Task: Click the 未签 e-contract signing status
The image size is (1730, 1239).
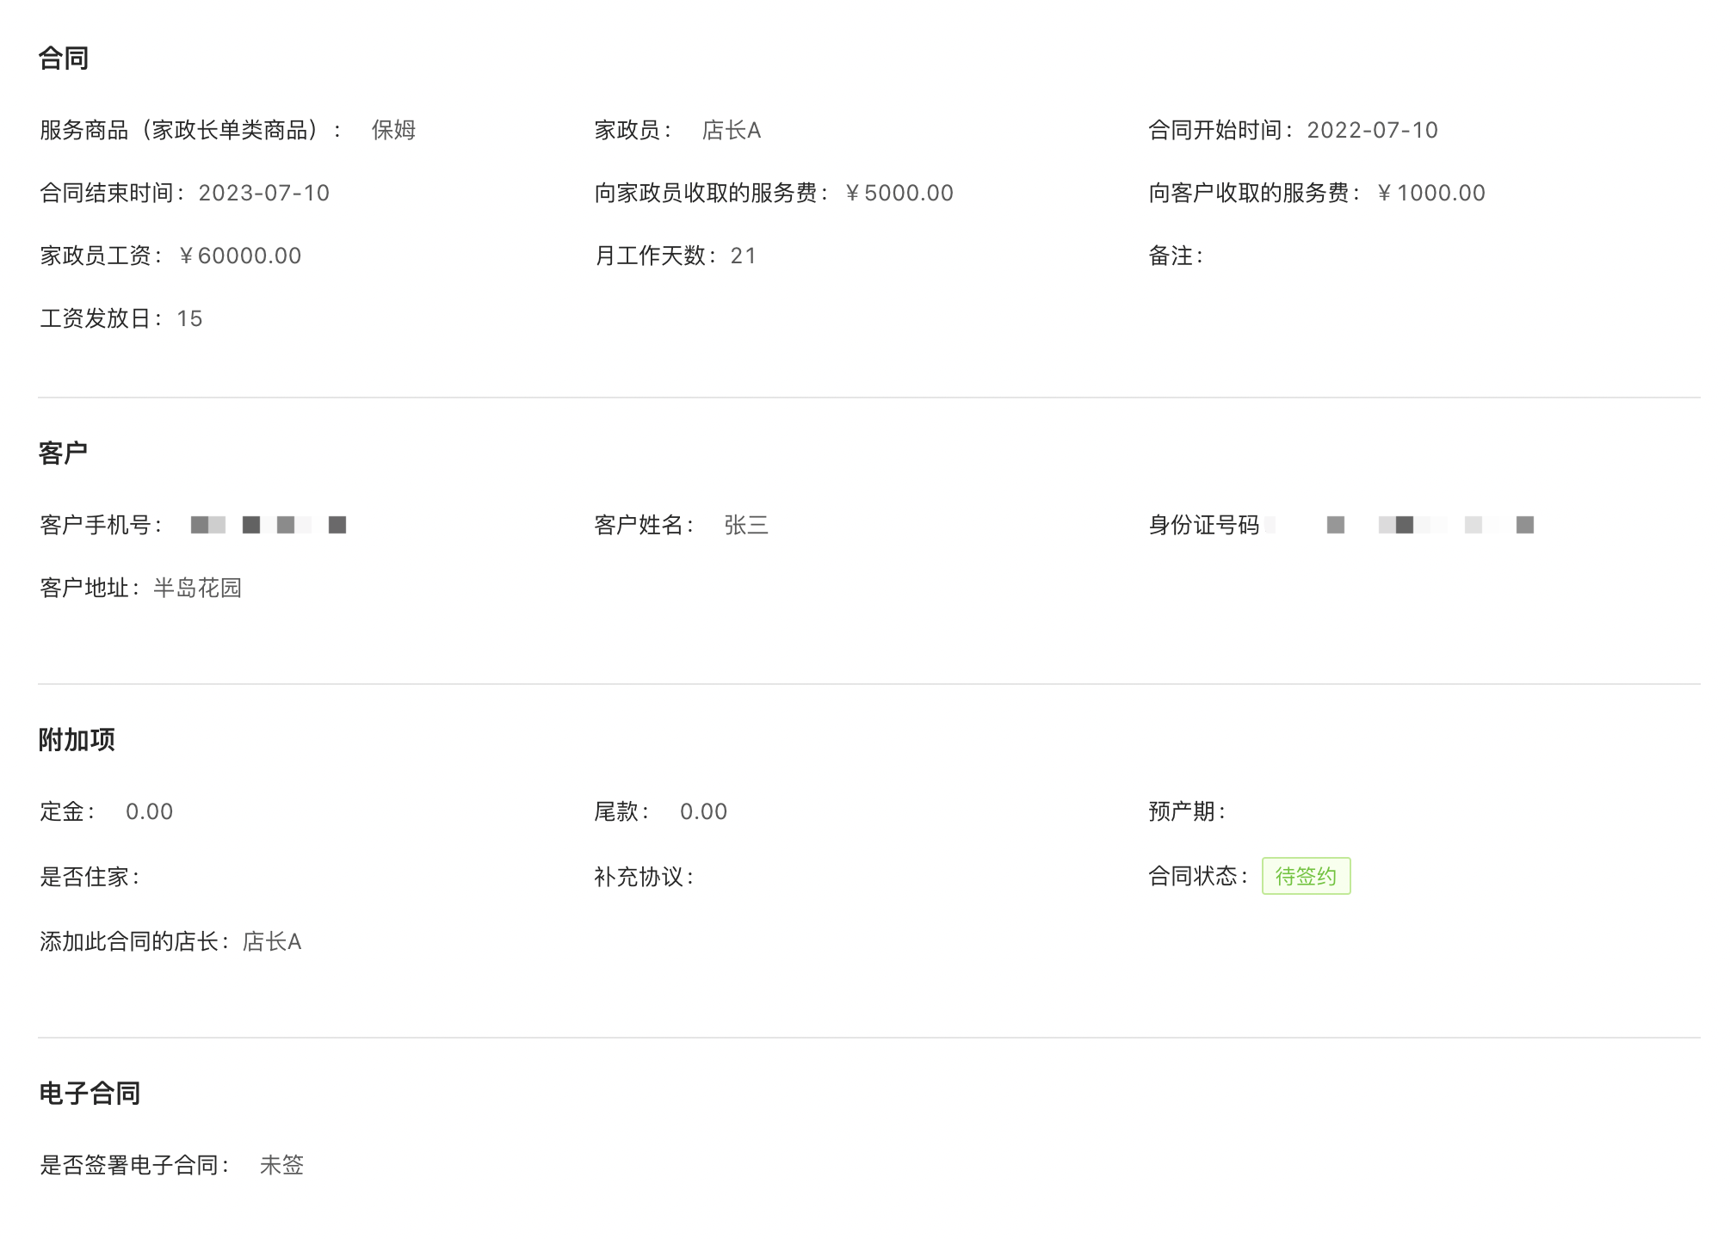Action: [281, 1165]
